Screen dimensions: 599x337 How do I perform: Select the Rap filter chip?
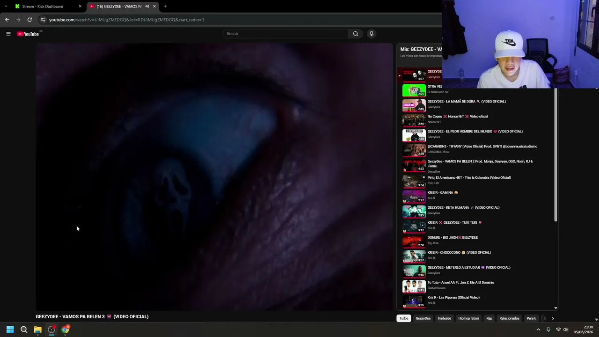[x=489, y=318]
